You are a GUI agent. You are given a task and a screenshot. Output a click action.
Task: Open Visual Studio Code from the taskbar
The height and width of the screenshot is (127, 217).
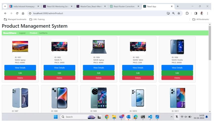click(x=150, y=117)
